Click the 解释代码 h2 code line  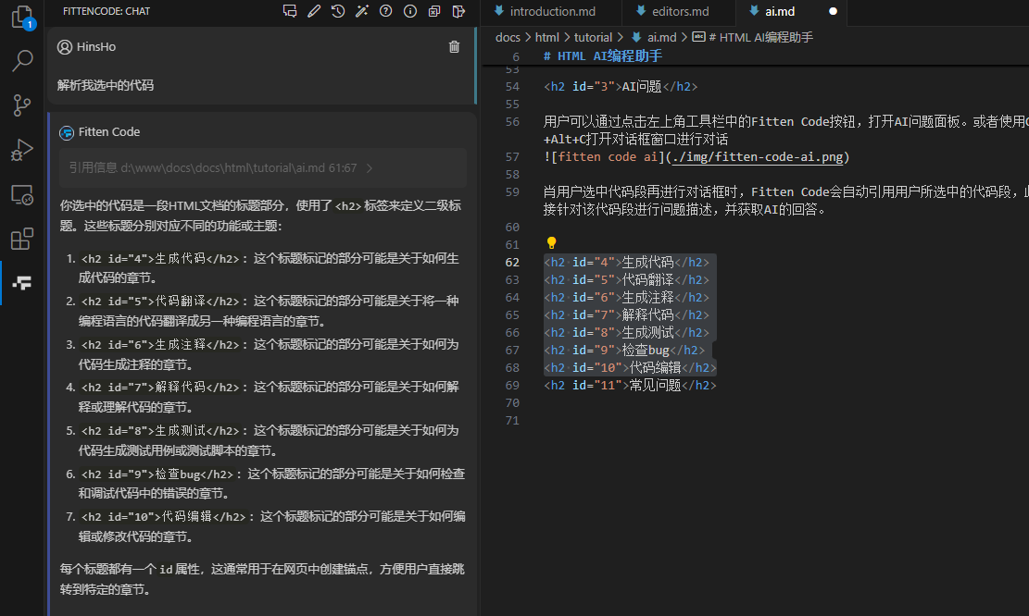pos(627,315)
